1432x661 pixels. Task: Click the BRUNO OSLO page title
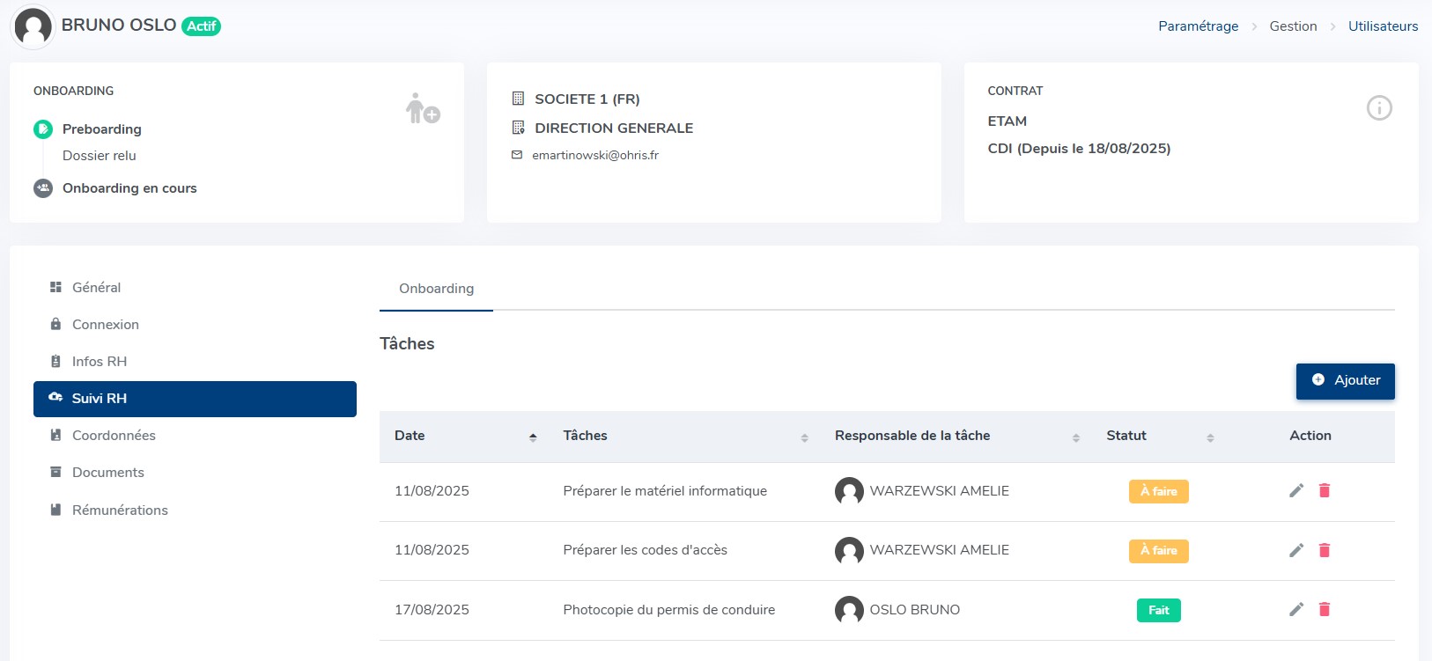coord(119,26)
